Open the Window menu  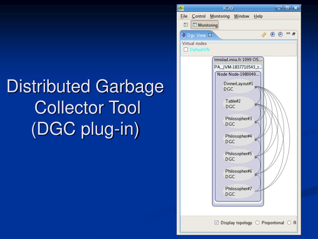tap(242, 16)
